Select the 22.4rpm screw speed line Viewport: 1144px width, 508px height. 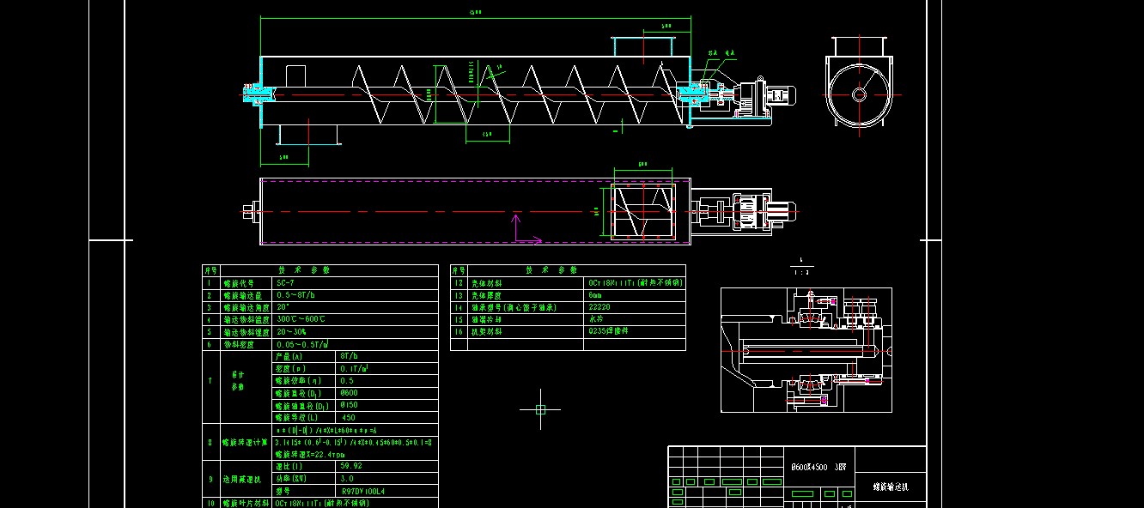(x=310, y=454)
